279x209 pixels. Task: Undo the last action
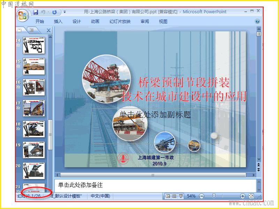click(43, 12)
